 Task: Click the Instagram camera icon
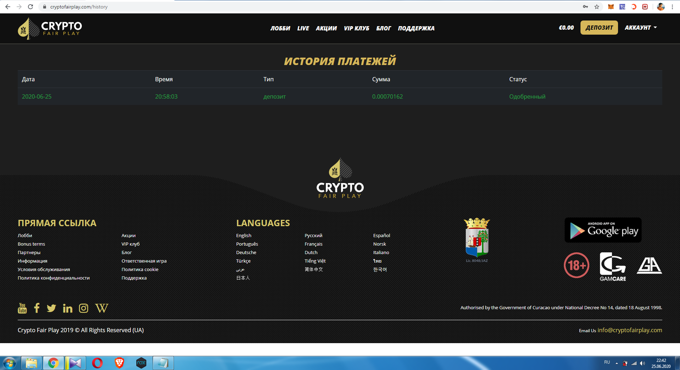84,309
